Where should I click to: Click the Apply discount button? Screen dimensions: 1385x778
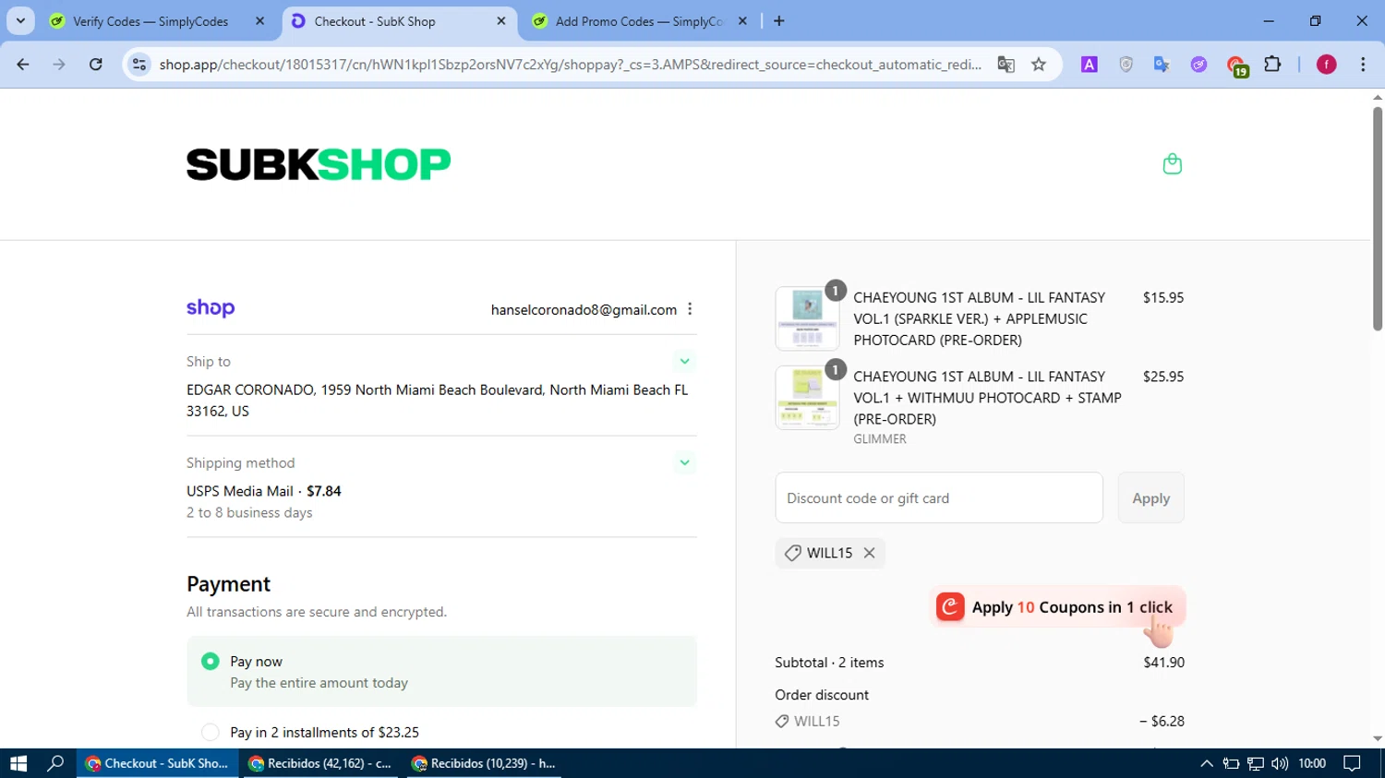1150,497
